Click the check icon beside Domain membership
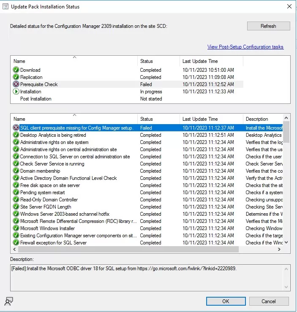This screenshot has width=297, height=312. point(16,171)
